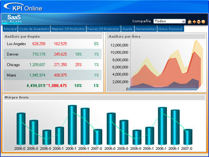Click the Compañía label

[142, 21]
